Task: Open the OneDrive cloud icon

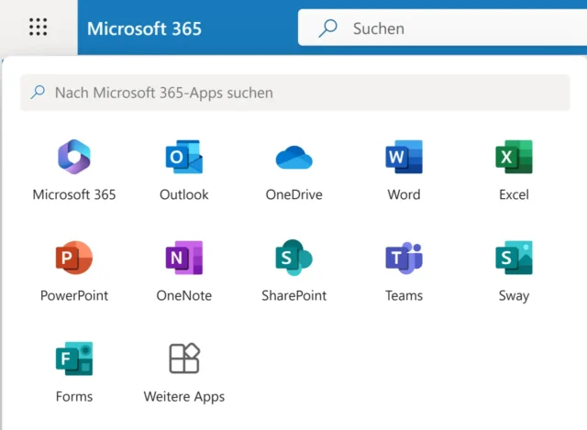Action: coord(293,158)
